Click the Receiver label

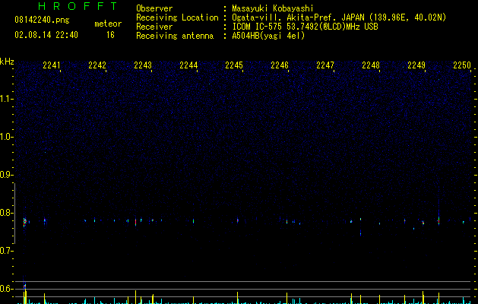click(154, 27)
